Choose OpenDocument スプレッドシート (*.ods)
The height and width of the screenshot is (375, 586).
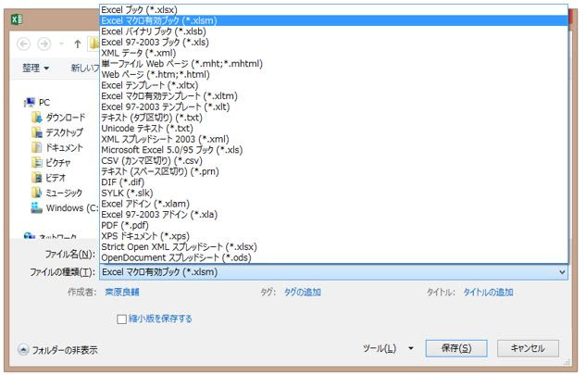334,257
